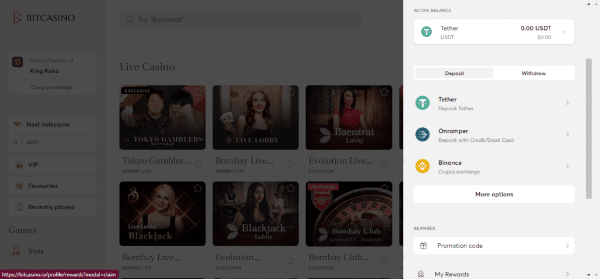600x279 pixels.
Task: Click the Try "Baccarat" search field
Action: pos(241,19)
